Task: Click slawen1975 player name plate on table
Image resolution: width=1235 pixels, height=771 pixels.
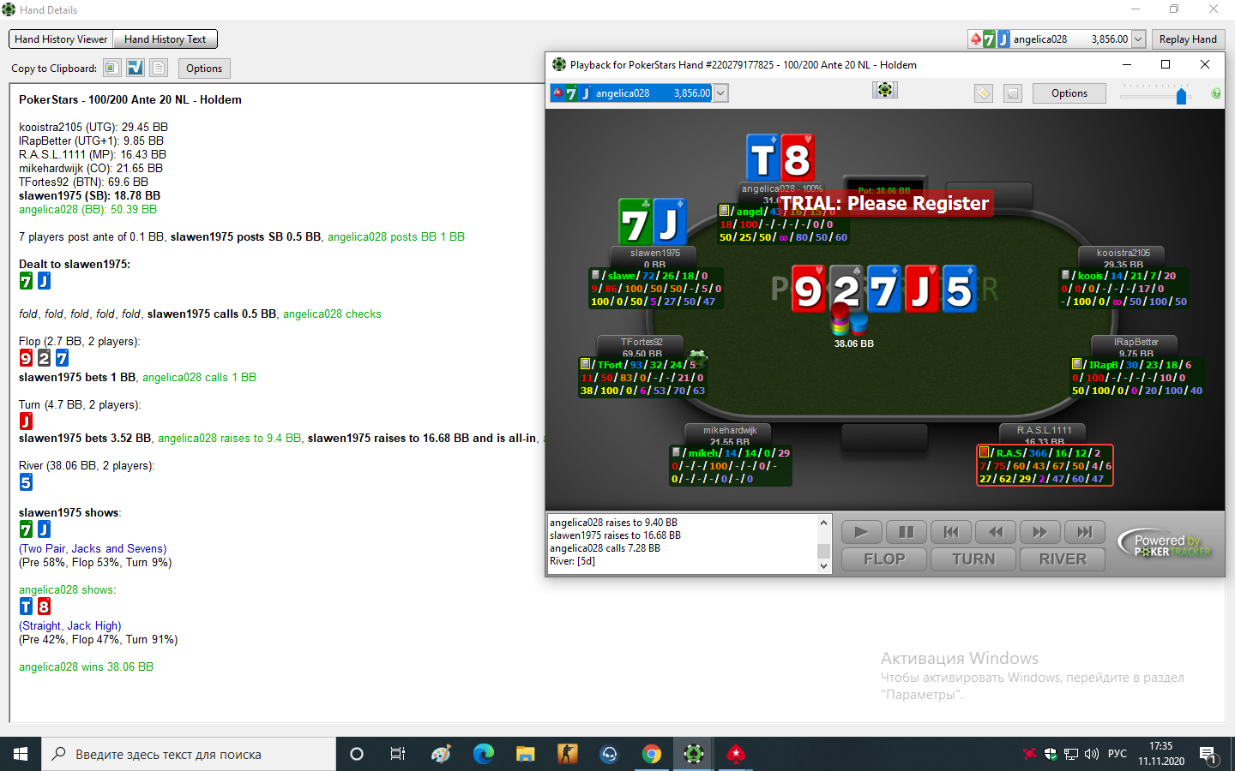Action: tap(655, 257)
